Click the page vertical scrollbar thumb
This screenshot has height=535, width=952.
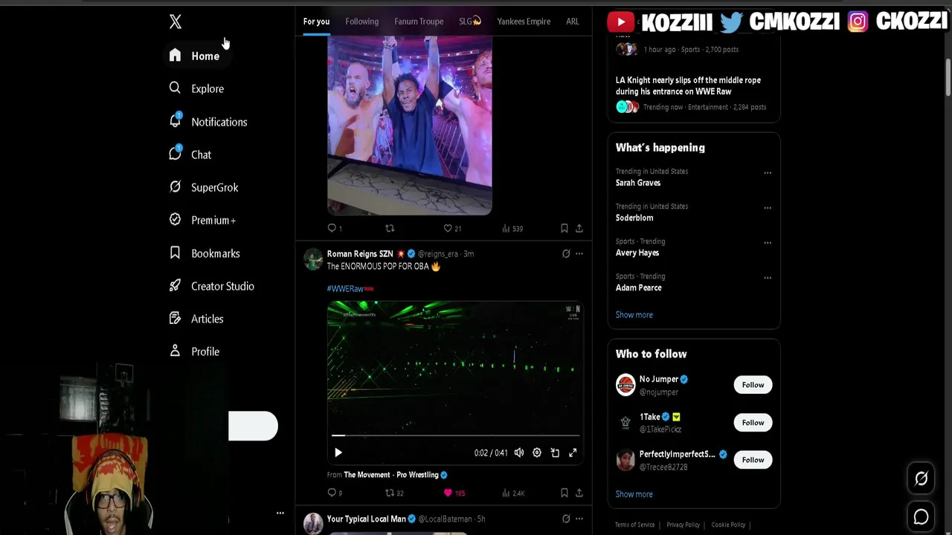coord(948,77)
